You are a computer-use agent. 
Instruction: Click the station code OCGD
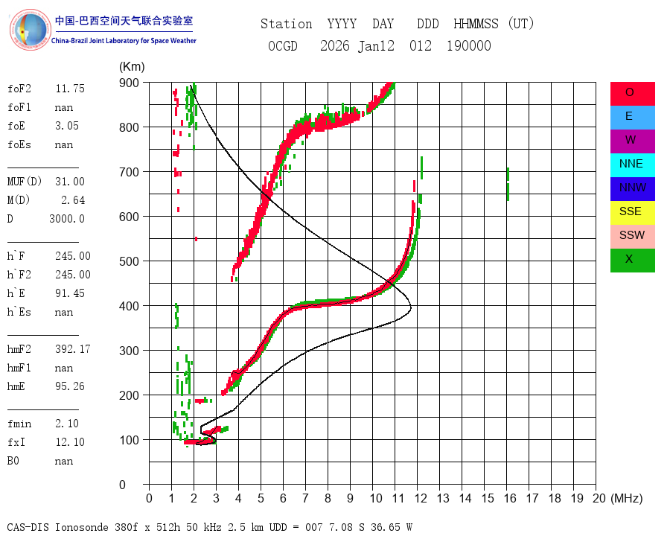click(282, 45)
